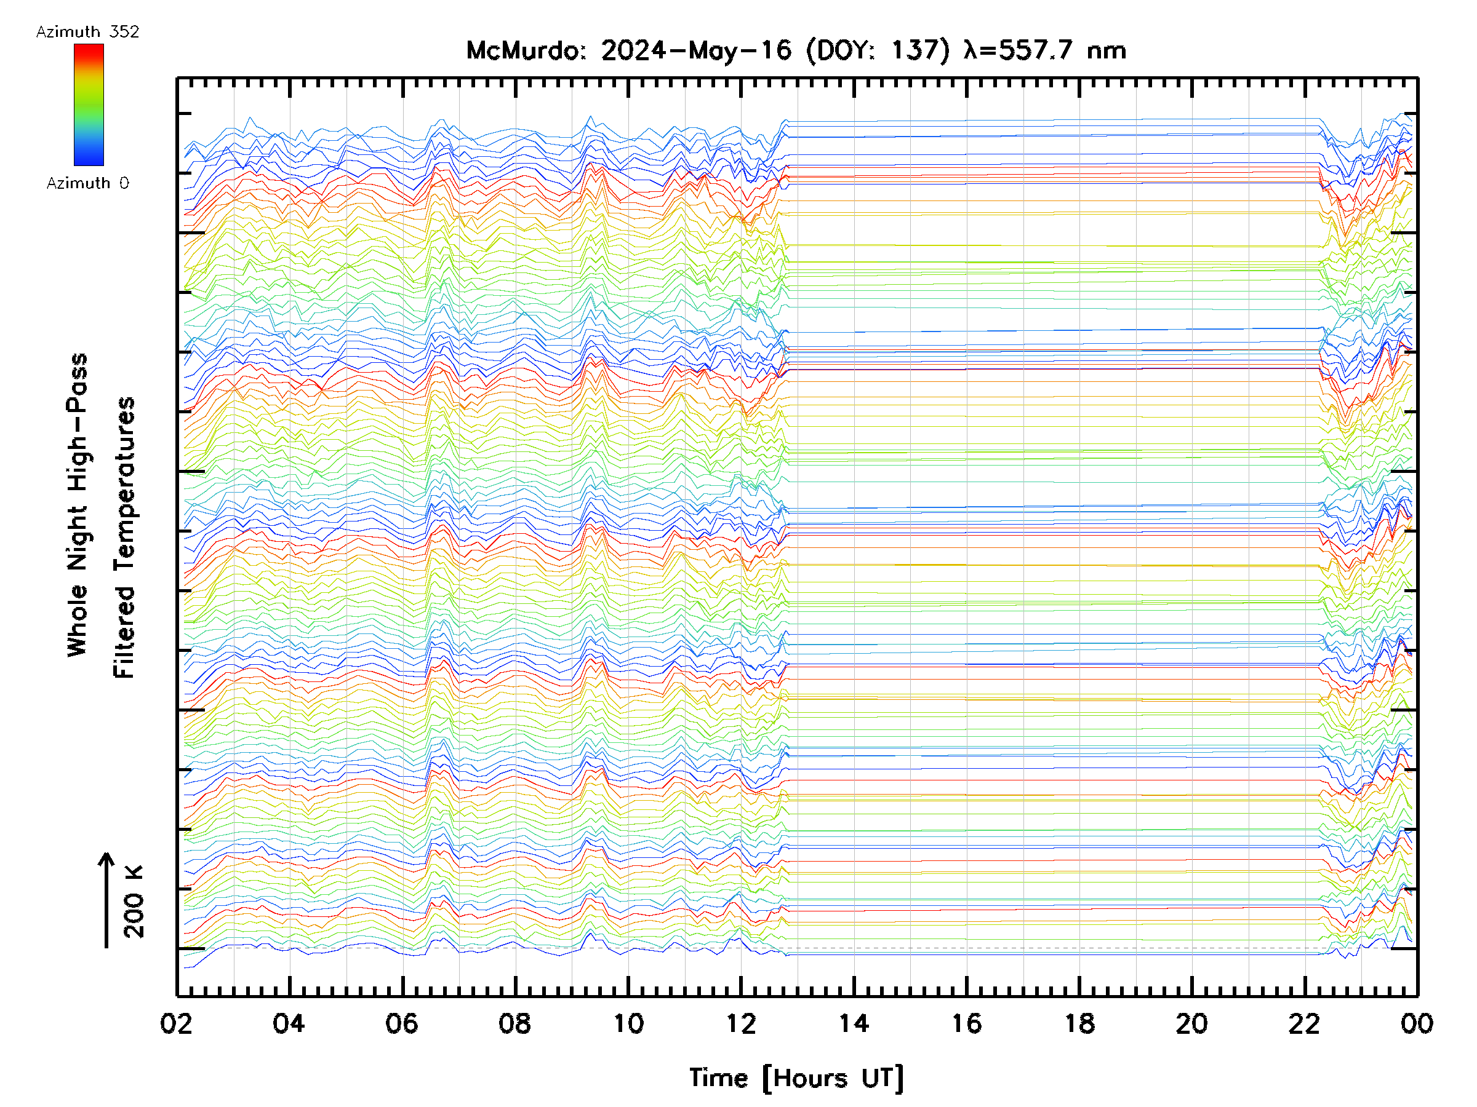Click the '08' hour tick label
The height and width of the screenshot is (1107, 1477).
(x=515, y=1023)
